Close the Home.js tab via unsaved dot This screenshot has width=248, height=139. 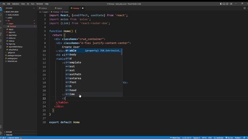click(x=83, y=8)
